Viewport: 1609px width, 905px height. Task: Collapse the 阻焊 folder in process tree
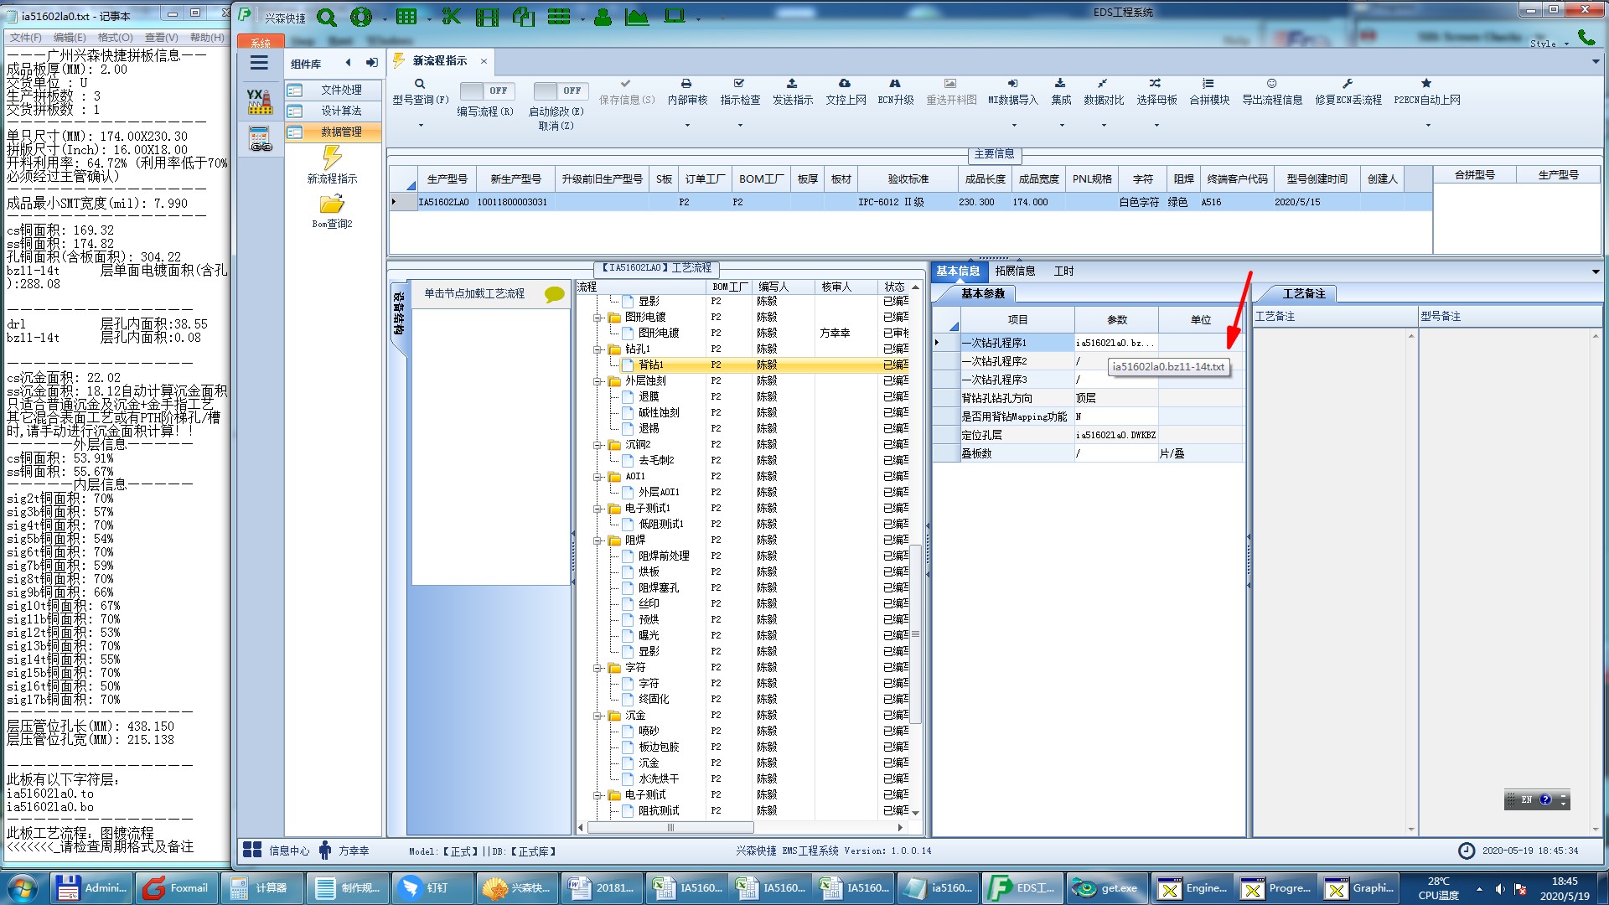[x=598, y=540]
